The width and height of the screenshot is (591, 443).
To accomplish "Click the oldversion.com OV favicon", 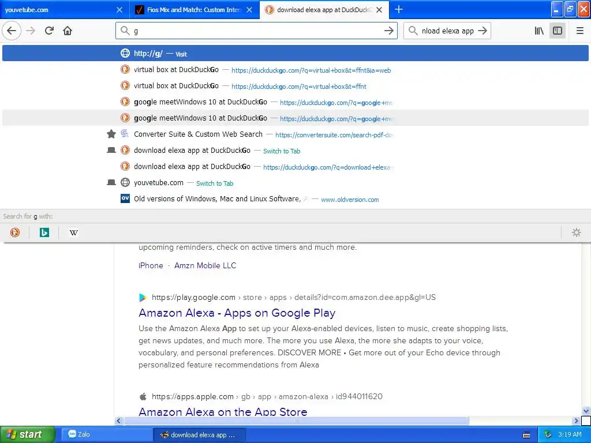I will click(x=125, y=198).
